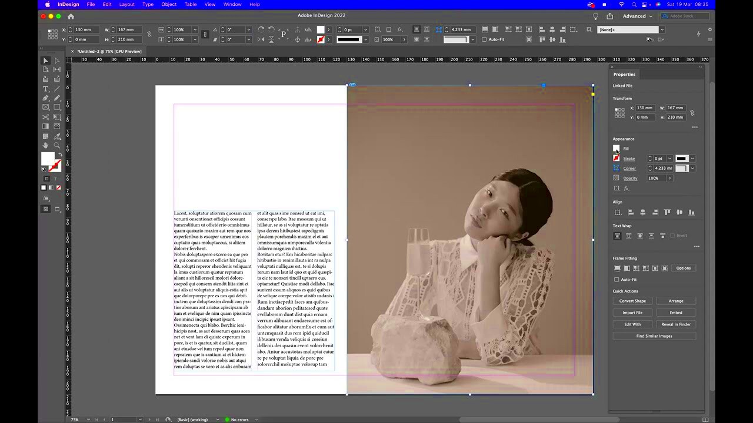Screen dimensions: 753x423
Task: Click the Find Similar Images button
Action: point(654,336)
